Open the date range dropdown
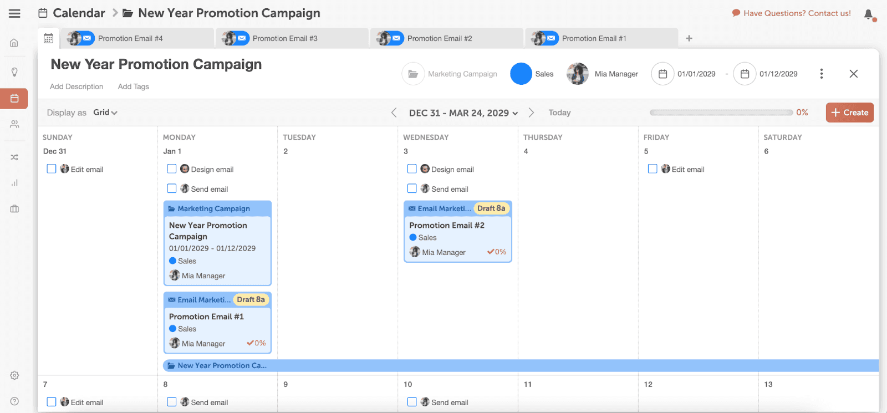 (463, 113)
